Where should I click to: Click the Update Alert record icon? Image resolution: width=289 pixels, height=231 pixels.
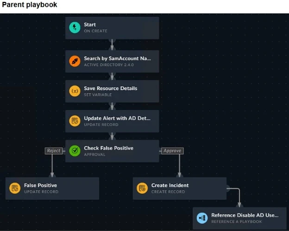coord(75,121)
